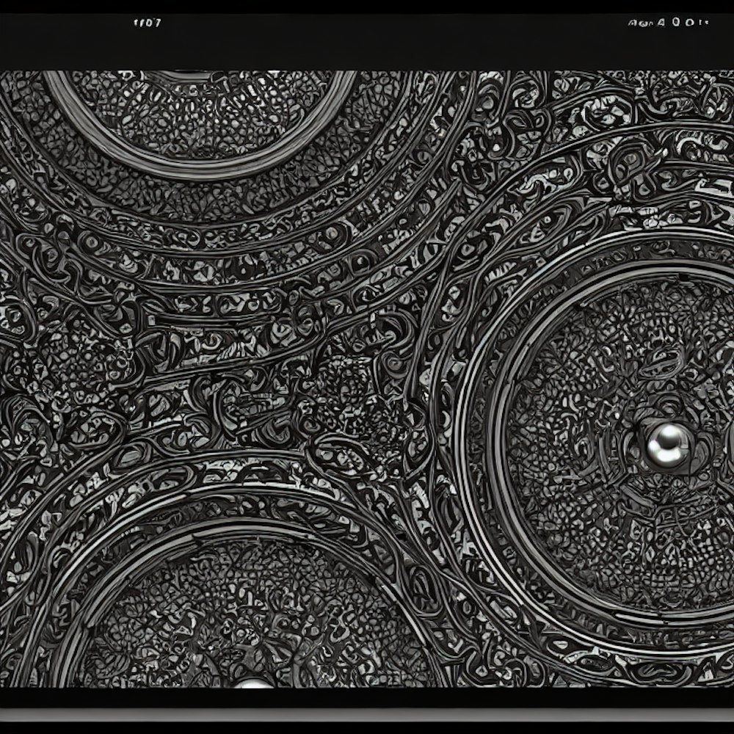Select the "1107" label in the top bar

(147, 22)
